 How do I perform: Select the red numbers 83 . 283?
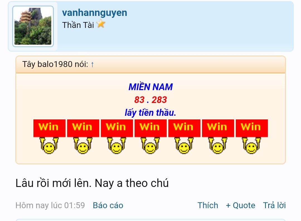151,100
